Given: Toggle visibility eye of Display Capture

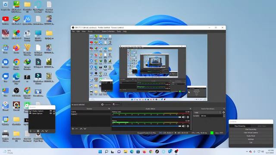Looking at the screenshot, I should pyautogui.click(x=51, y=111).
